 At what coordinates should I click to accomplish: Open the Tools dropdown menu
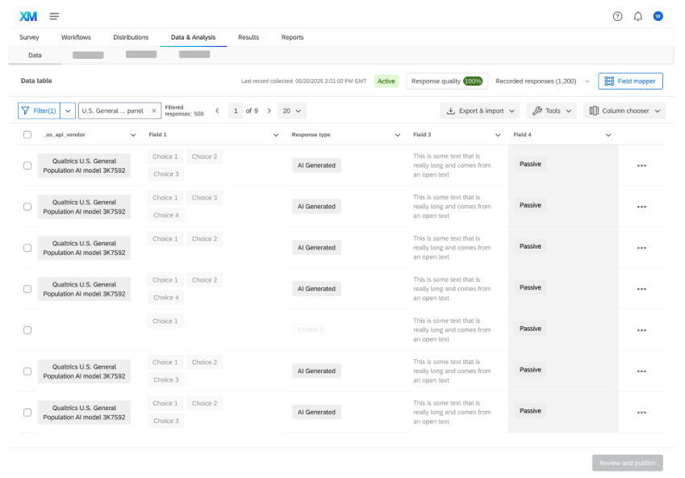pyautogui.click(x=552, y=111)
